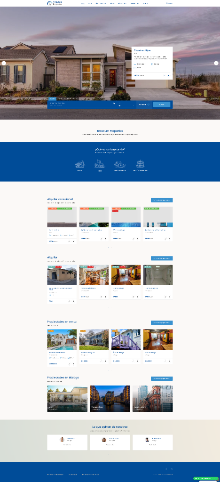
Task: Open the Mijas modern villa location card
Action: [x=67, y=399]
